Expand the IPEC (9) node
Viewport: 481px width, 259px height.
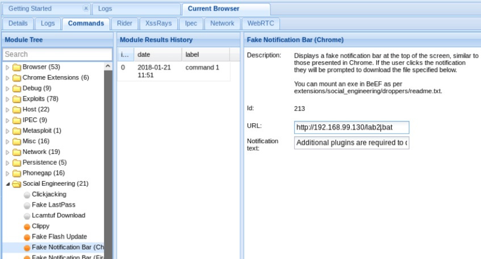(x=7, y=120)
